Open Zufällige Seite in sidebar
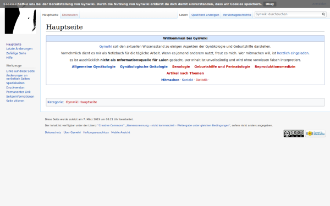The image size is (330, 206). pyautogui.click(x=16, y=53)
